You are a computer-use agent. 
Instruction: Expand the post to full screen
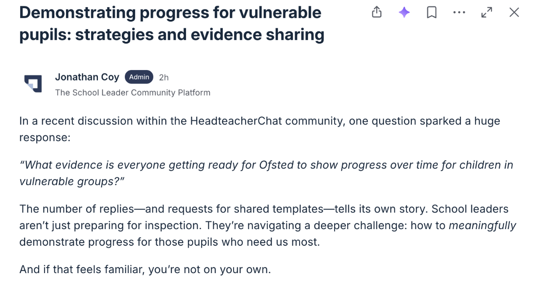click(x=486, y=13)
